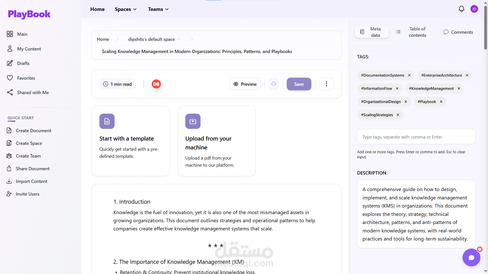Open the three-dot more options menu

pos(326,84)
